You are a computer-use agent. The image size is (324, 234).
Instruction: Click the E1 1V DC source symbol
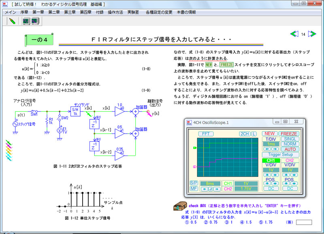pyautogui.click(x=60, y=130)
